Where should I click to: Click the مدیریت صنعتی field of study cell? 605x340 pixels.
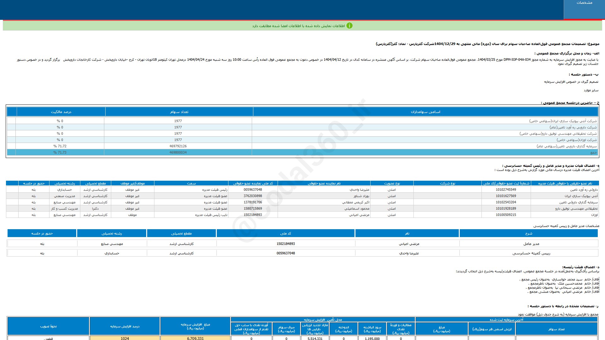[64, 196]
